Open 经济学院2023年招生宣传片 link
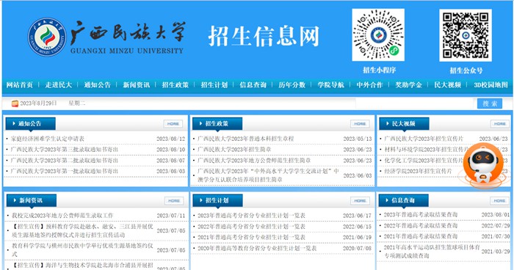Image resolution: width=514 pixels, height=270 pixels. pyautogui.click(x=418, y=172)
